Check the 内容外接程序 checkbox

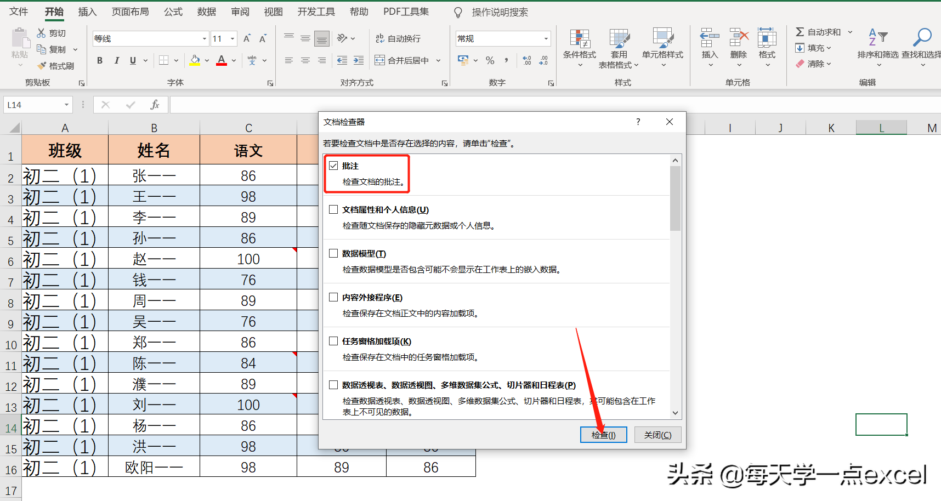[333, 297]
